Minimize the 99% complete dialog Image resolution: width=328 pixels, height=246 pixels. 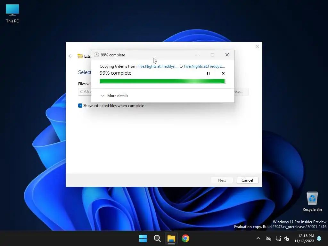point(198,55)
